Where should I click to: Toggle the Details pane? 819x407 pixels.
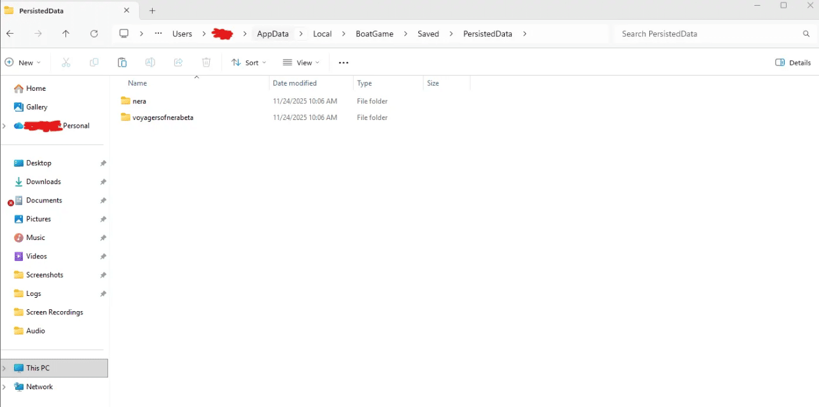[793, 62]
